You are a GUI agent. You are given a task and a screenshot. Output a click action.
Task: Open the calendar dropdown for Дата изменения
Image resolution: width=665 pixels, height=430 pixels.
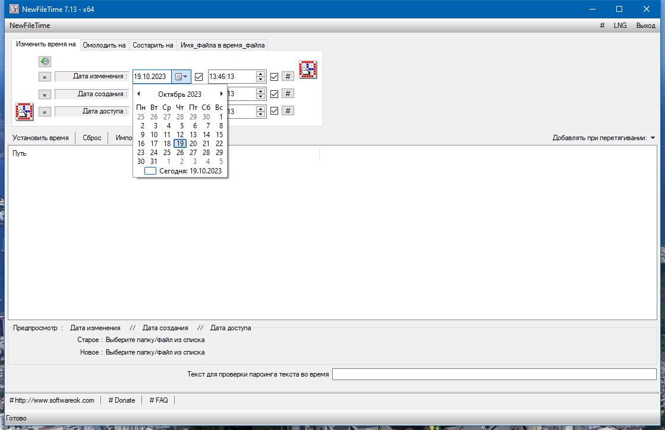click(181, 77)
